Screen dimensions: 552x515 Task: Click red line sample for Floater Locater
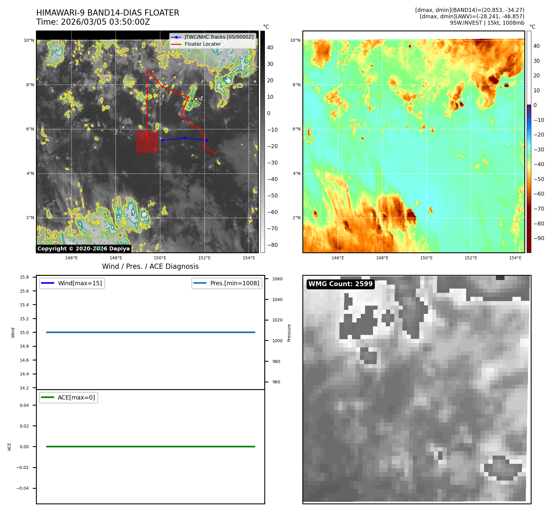(x=176, y=44)
